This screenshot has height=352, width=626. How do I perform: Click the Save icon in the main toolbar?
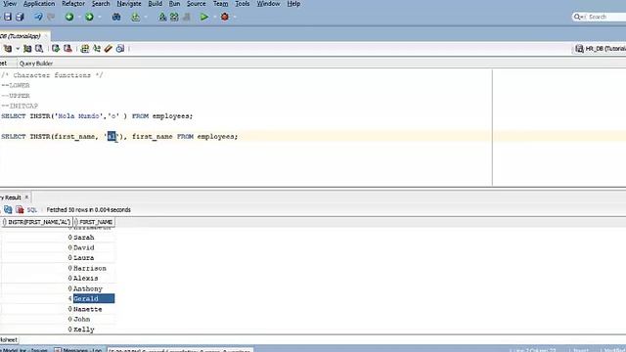click(x=8, y=17)
